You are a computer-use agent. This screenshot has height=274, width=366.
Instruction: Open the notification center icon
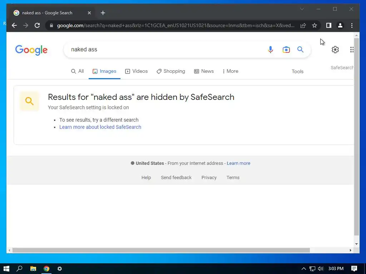pos(354,269)
